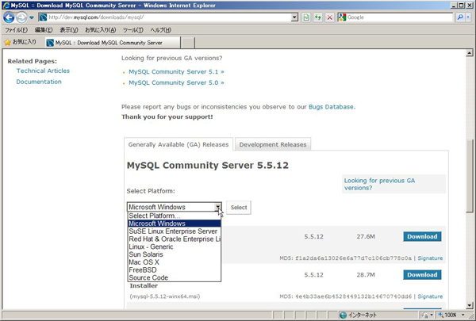
Task: Open the search provider dropdown arrow
Action: 468,17
